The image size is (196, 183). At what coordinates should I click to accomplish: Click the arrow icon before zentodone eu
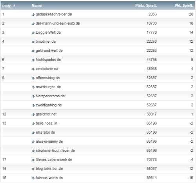pyautogui.click(x=33, y=69)
